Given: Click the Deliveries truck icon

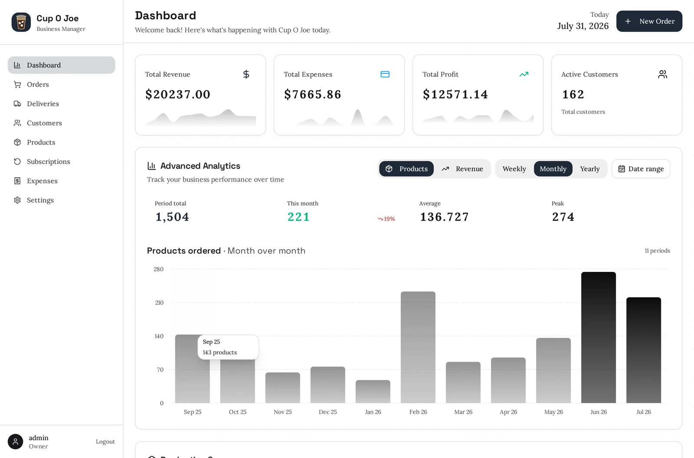Looking at the screenshot, I should point(17,104).
